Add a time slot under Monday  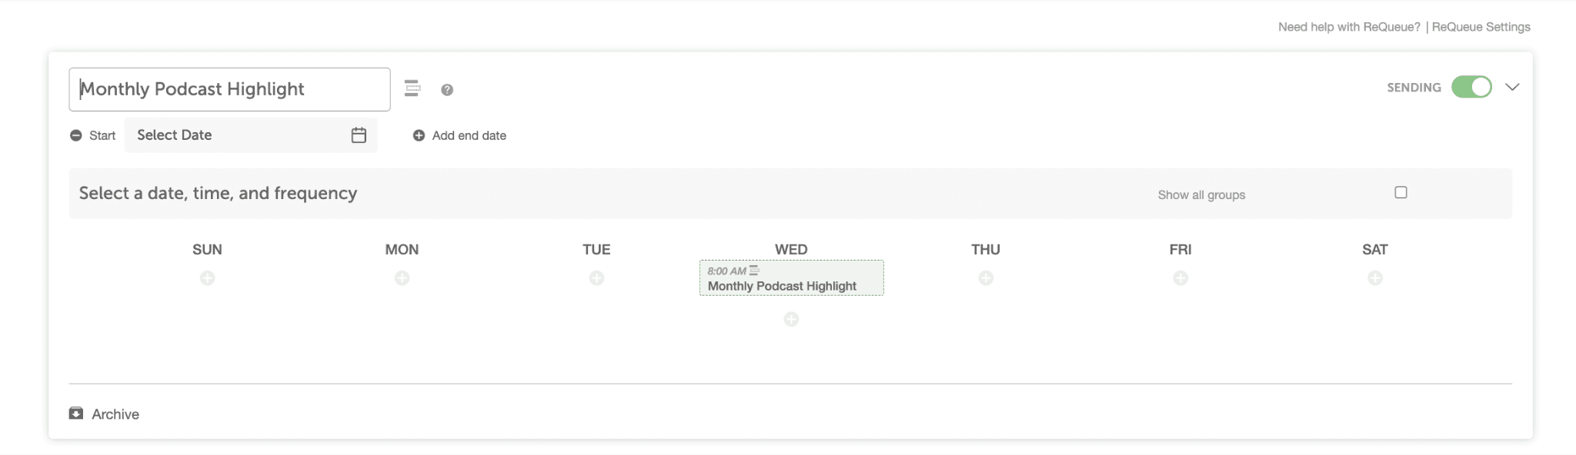[x=402, y=278]
